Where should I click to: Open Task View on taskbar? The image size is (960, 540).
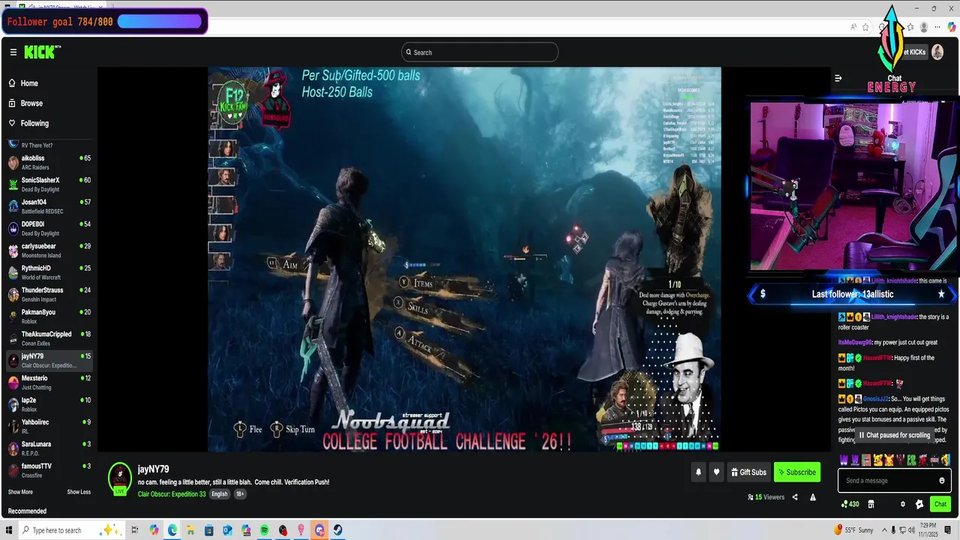(135, 530)
